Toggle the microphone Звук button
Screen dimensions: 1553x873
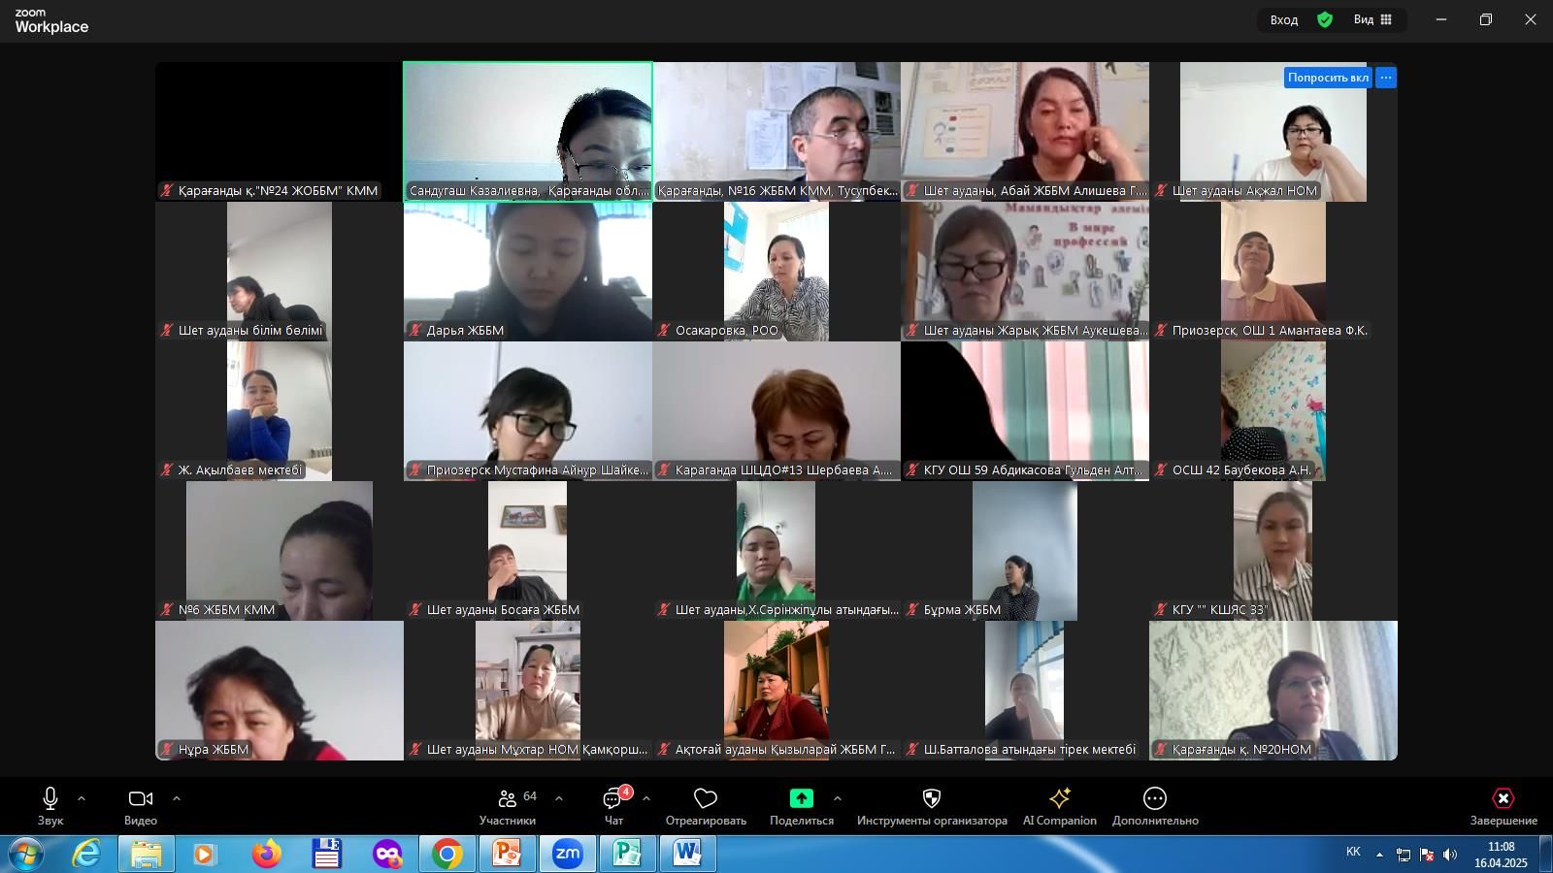(50, 798)
